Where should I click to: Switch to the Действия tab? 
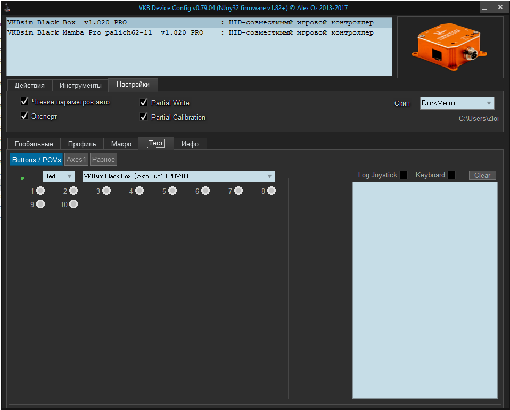(30, 85)
